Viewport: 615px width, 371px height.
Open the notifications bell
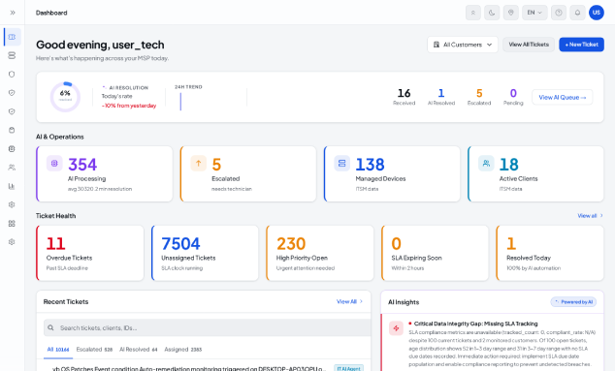pos(577,13)
